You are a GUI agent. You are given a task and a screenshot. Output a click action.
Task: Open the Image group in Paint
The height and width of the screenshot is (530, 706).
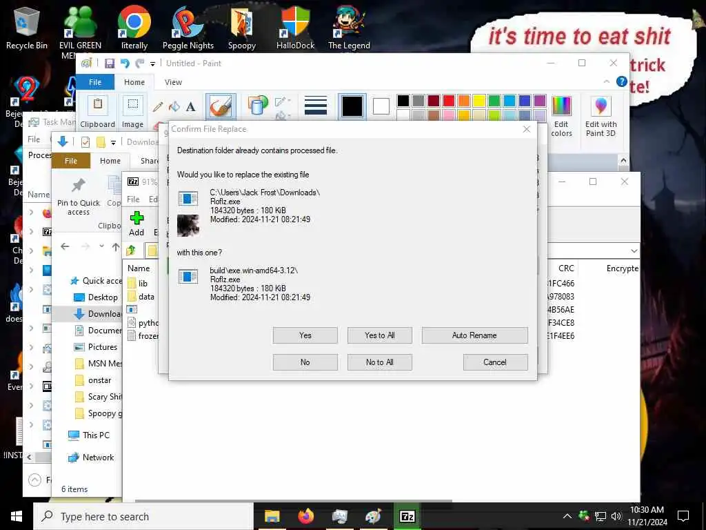tap(133, 111)
